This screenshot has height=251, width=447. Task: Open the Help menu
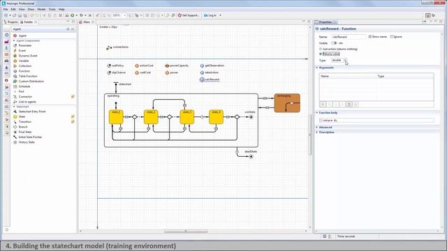pos(61,9)
